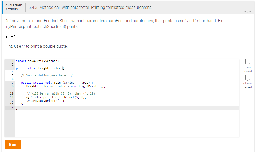Screen dimensions: 255x152
Task: Click the activity title 5.4.3 text
Action: (x=90, y=7)
